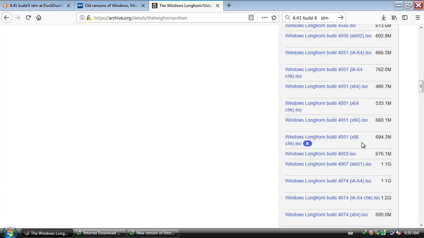Open the Firefox downloads panel
Image resolution: width=424 pixels, height=238 pixels.
tap(383, 18)
